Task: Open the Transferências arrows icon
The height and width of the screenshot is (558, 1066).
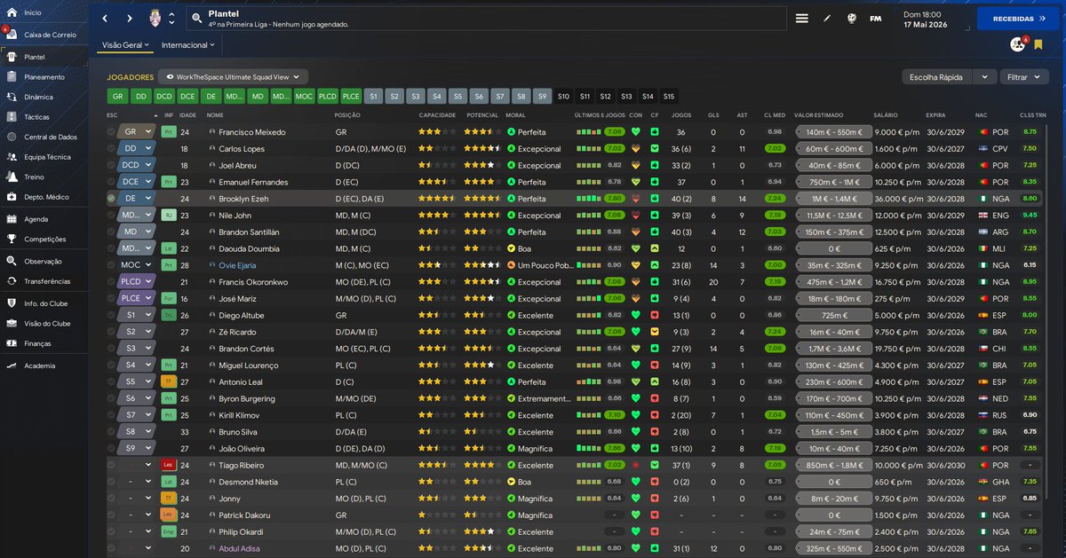Action: click(x=11, y=281)
